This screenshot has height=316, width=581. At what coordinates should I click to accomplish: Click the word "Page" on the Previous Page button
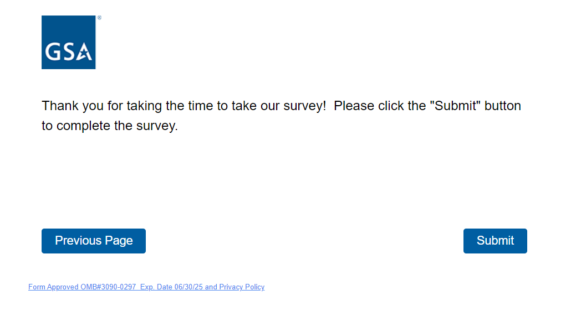[119, 241]
